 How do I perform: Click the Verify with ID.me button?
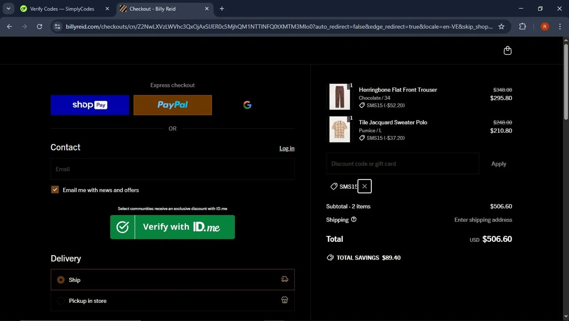173,227
